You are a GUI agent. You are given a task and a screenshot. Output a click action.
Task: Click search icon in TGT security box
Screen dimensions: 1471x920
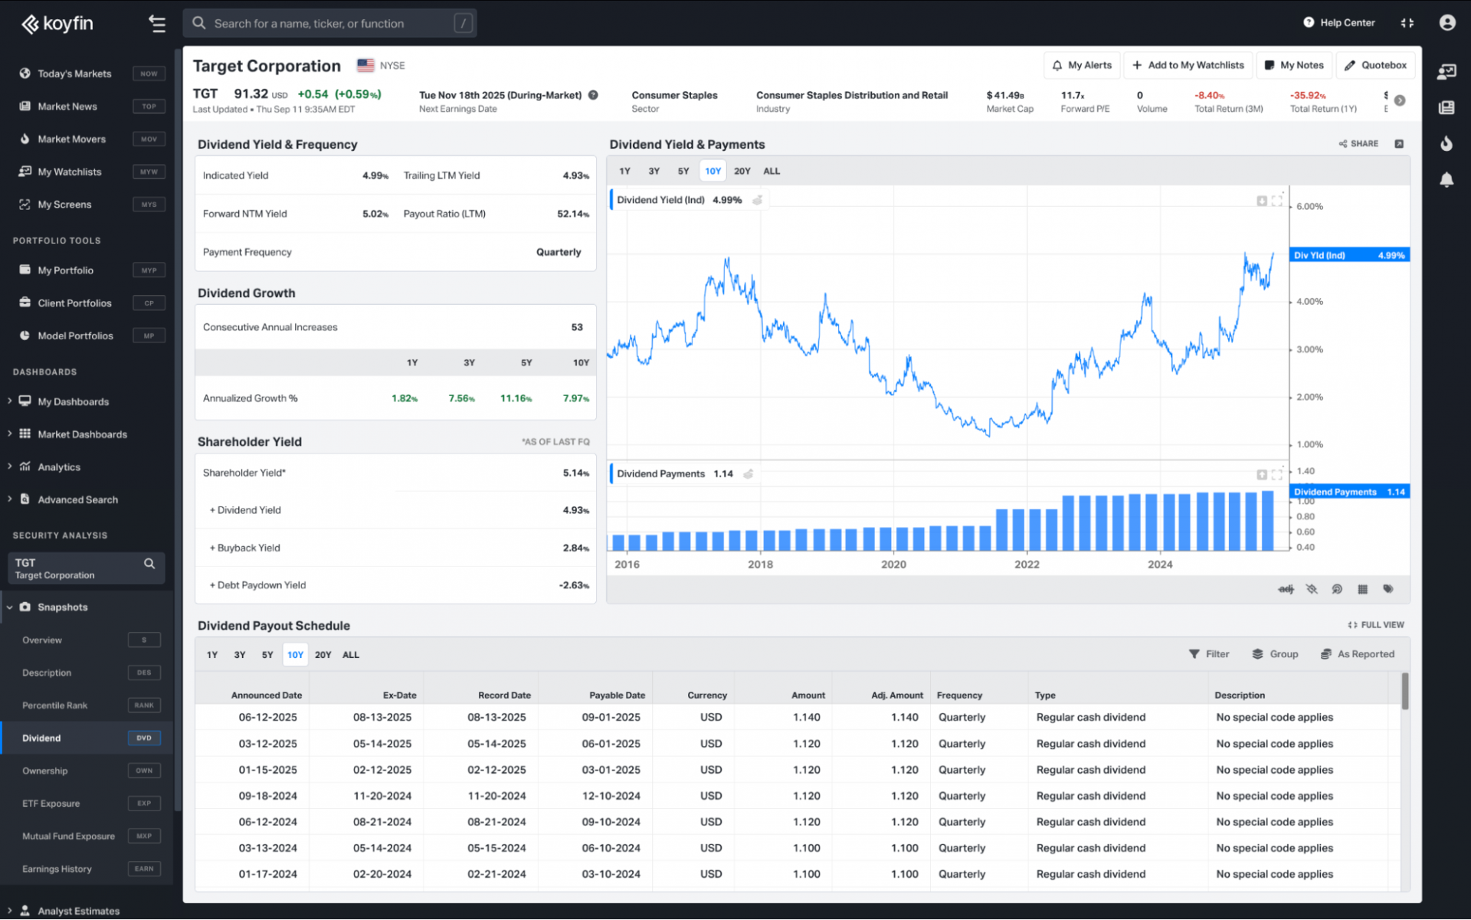click(x=149, y=564)
